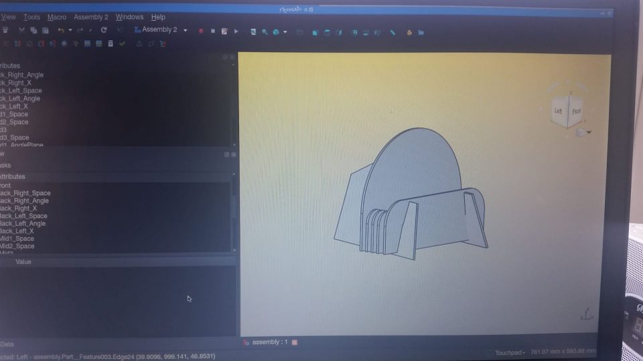Click the Fit all view icon

(x=253, y=32)
